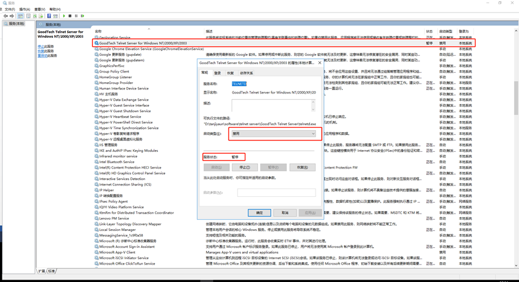519x282 pixels.
Task: Click the 停止(T) button in dialog
Action: coord(245,167)
